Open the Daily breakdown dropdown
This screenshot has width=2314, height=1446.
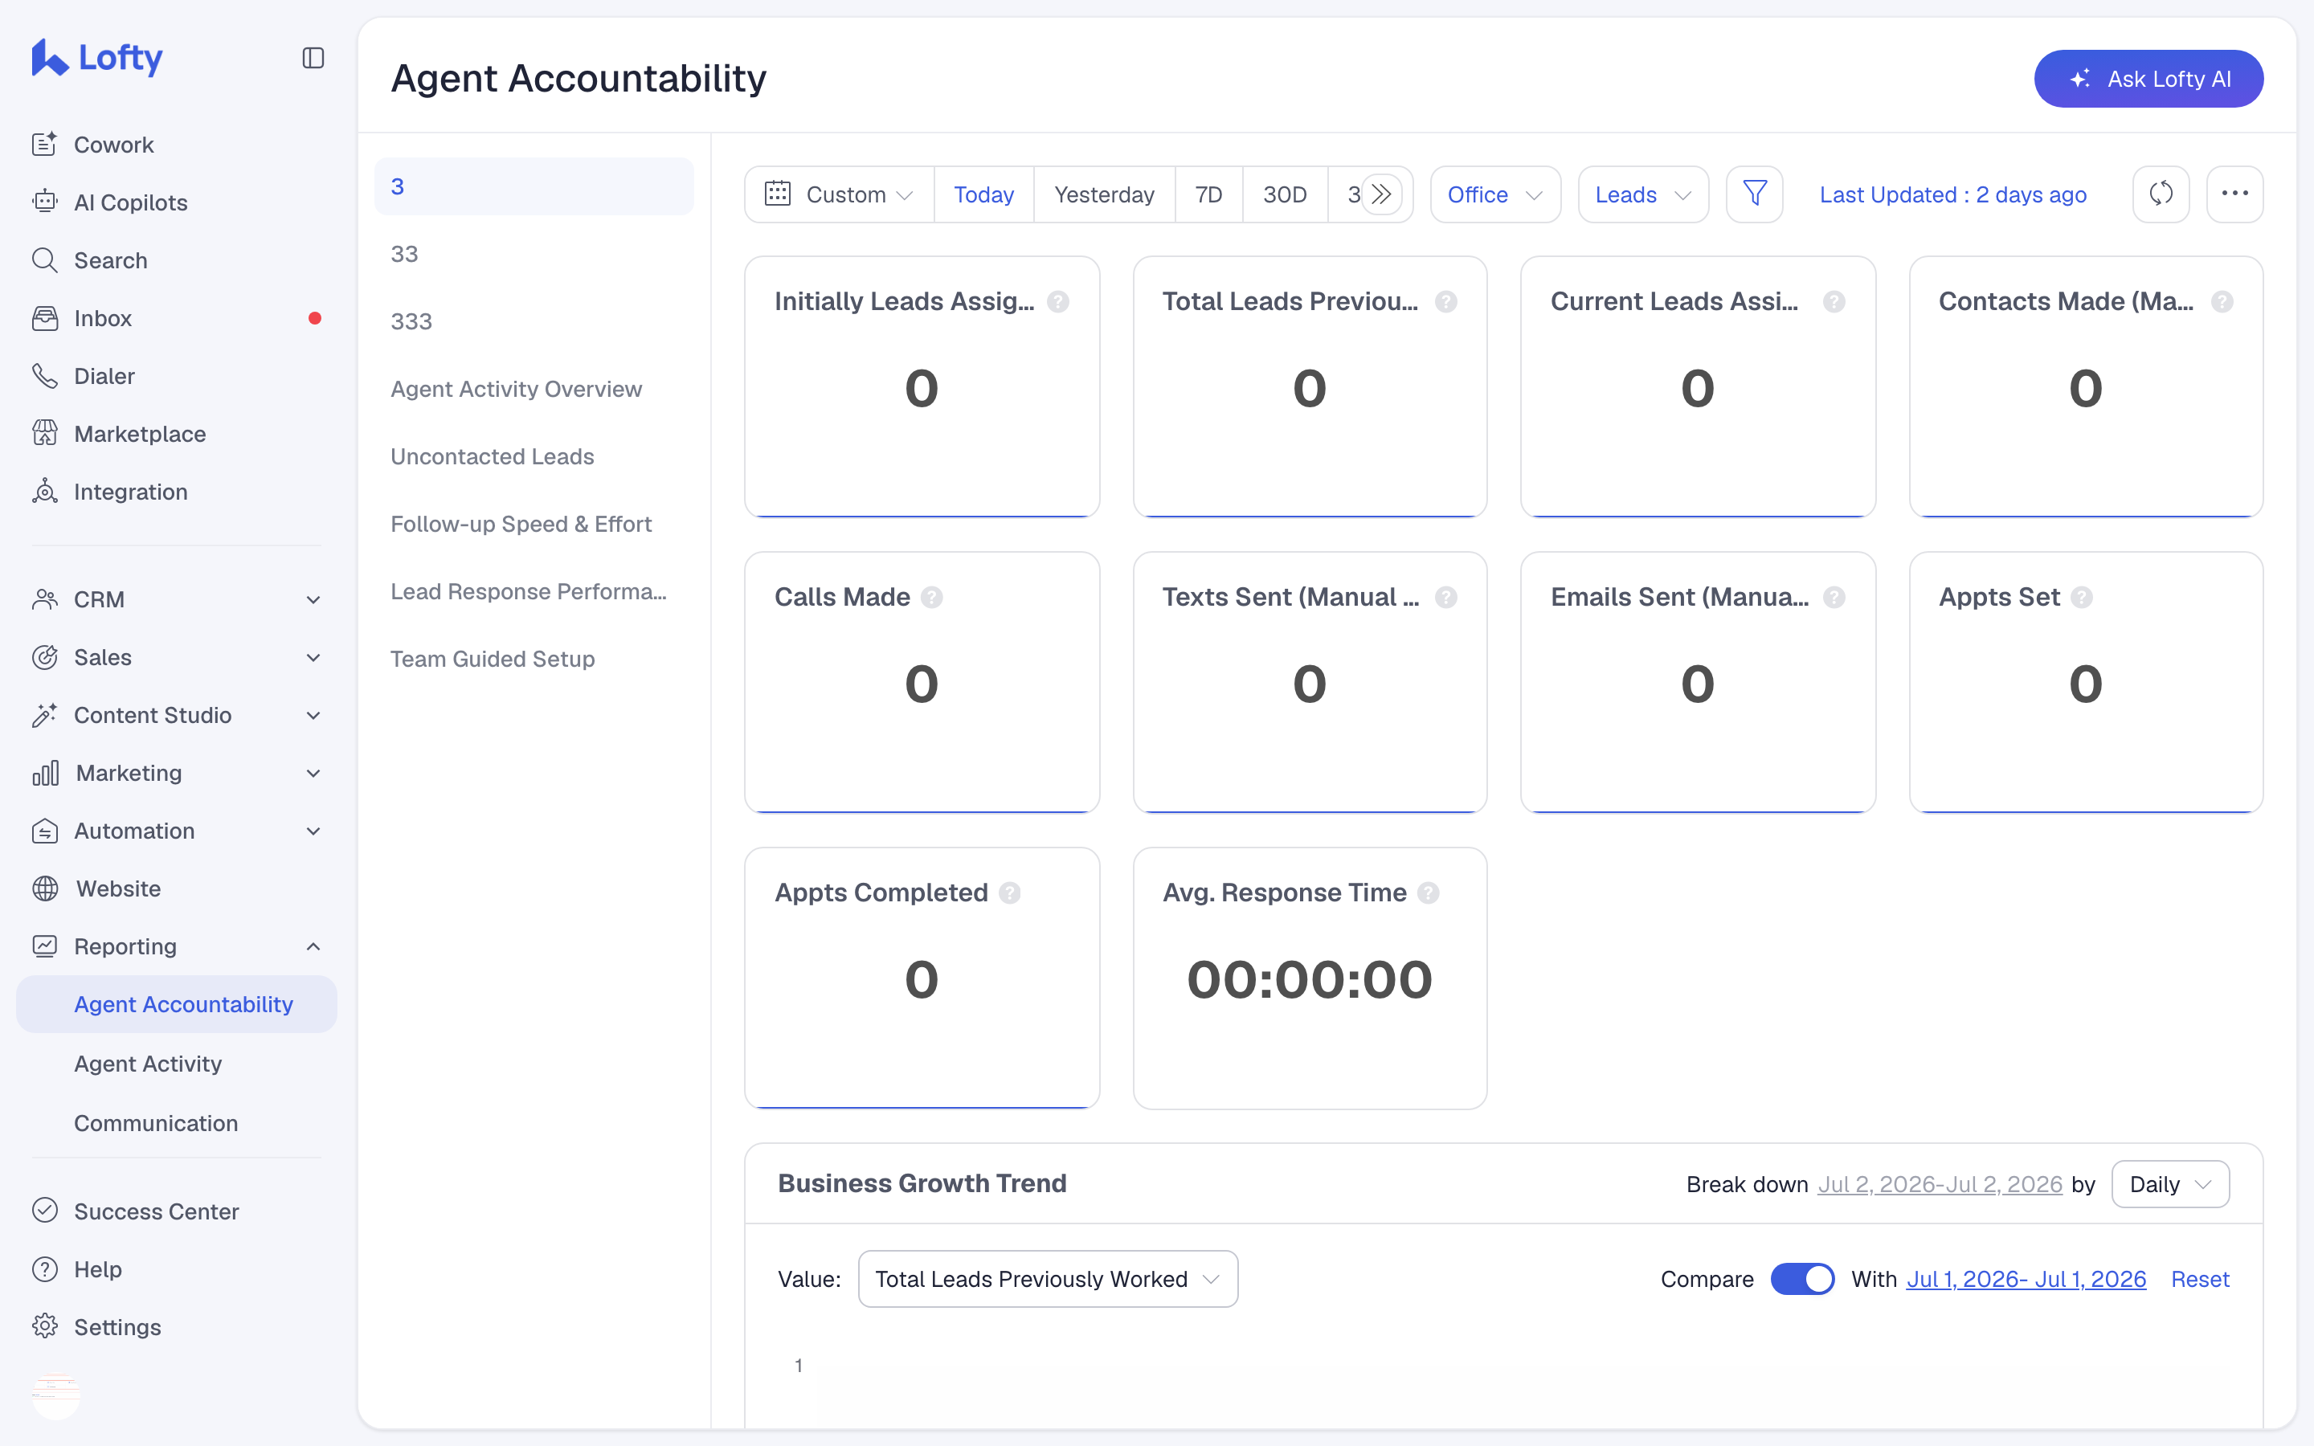point(2170,1184)
